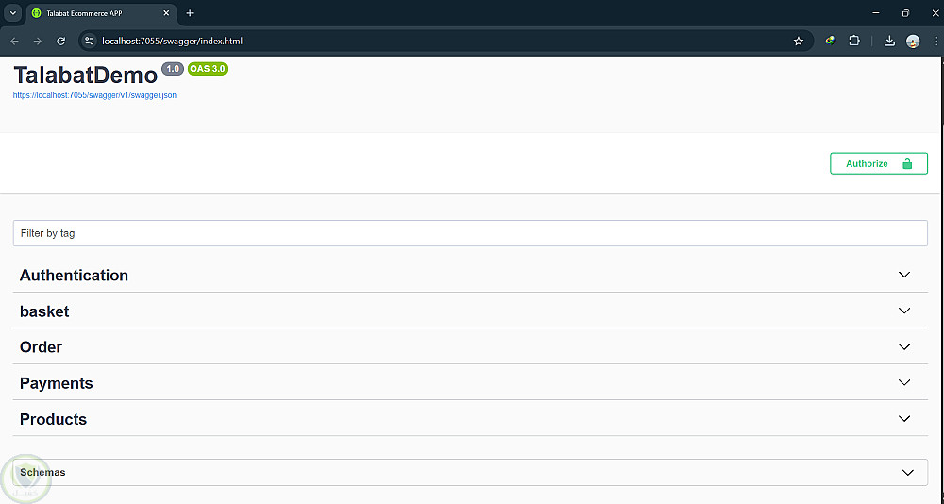Click the Authorize button

pos(878,164)
